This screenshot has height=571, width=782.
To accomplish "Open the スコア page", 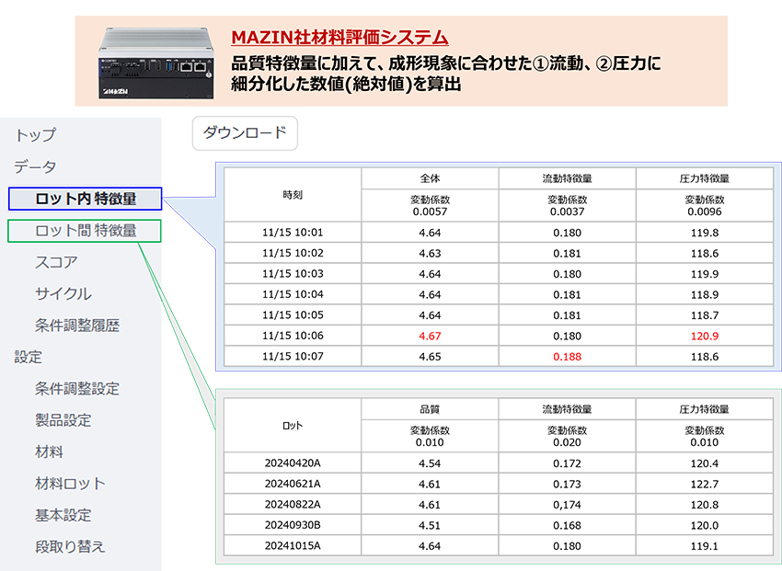I will 56,262.
